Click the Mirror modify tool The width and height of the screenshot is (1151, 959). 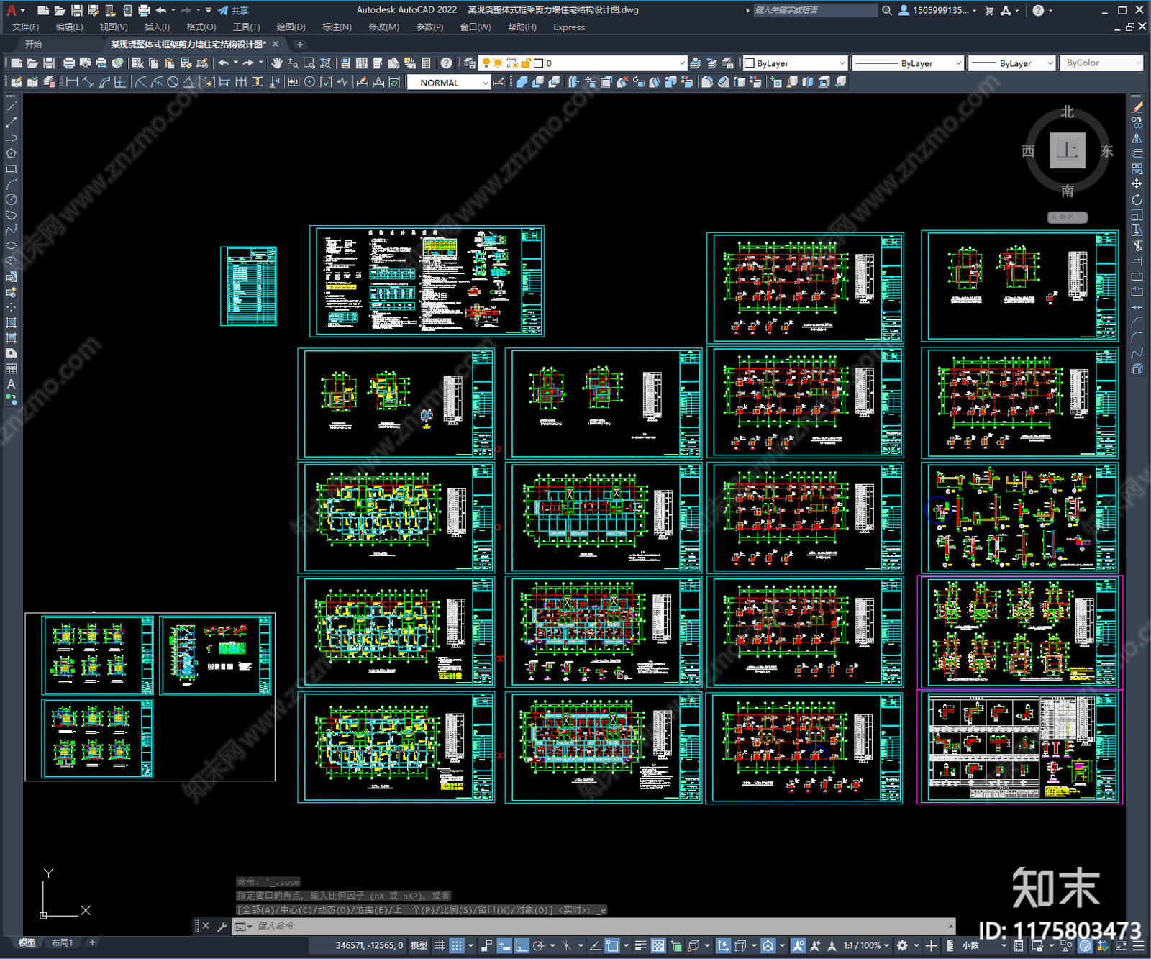click(1137, 138)
